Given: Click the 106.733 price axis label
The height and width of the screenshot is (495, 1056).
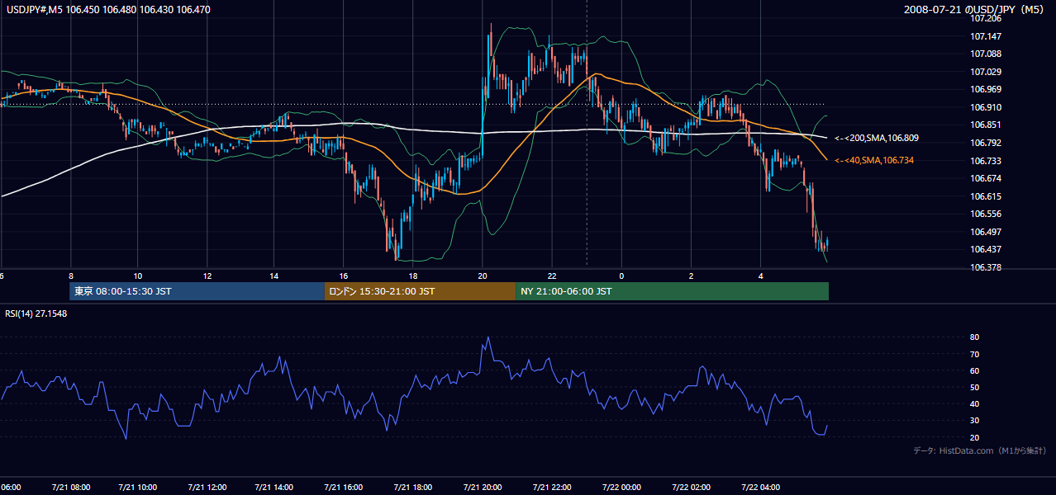Looking at the screenshot, I should pyautogui.click(x=985, y=161).
